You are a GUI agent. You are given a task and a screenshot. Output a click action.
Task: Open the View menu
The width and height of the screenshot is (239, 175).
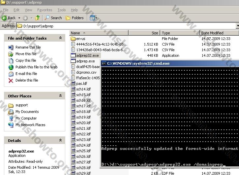pyautogui.click(x=28, y=10)
